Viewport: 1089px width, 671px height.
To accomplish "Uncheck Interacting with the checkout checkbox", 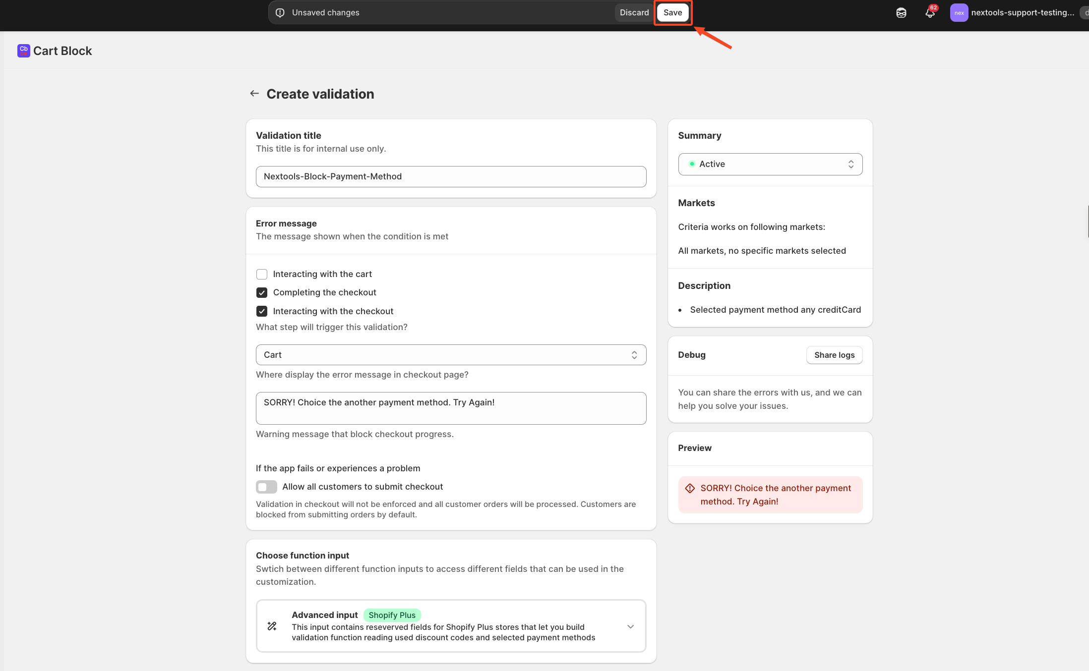I will click(262, 311).
